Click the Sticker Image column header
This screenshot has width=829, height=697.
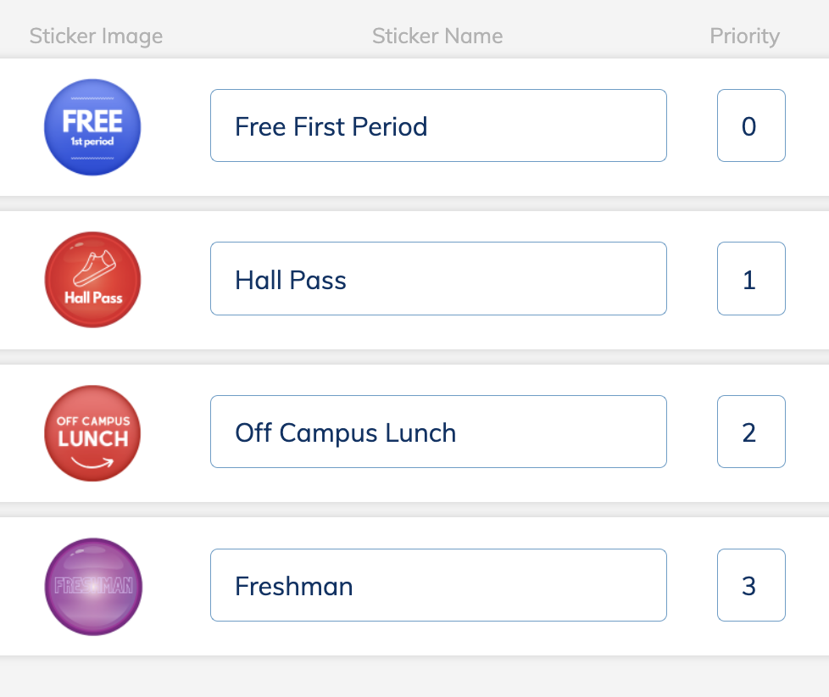[x=97, y=36]
